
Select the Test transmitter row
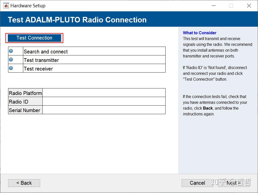(x=87, y=60)
